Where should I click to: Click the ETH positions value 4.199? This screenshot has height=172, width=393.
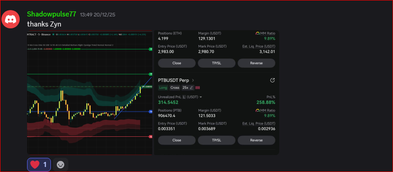tap(163, 39)
